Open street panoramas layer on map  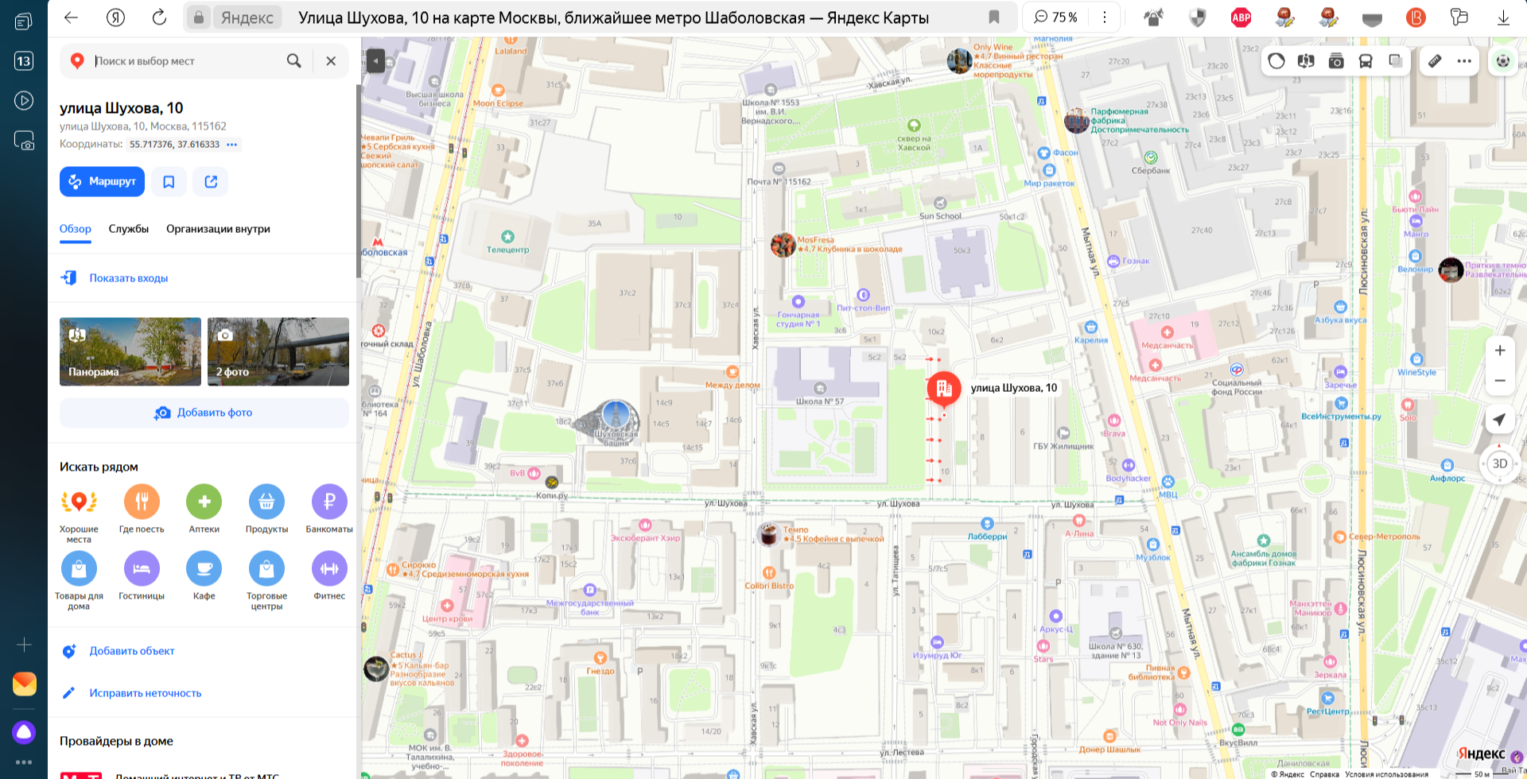coord(1306,61)
